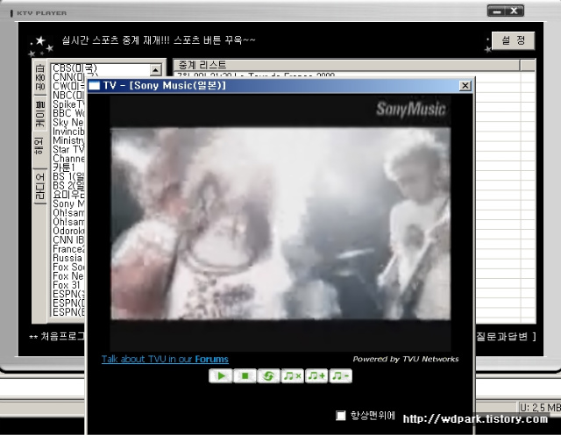Select the CW channel in the list
This screenshot has width=561, height=435.
(68, 86)
